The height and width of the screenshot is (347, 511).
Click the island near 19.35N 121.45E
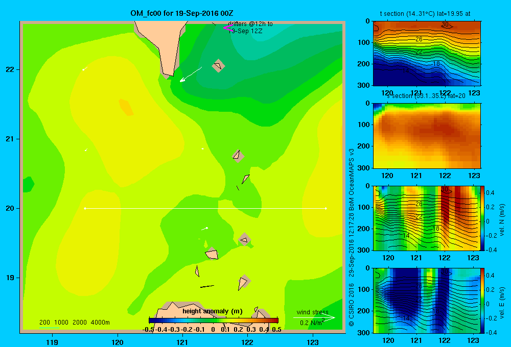(212, 253)
